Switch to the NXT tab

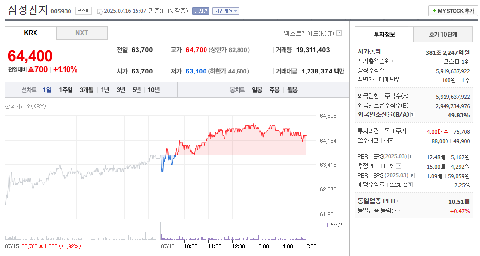tap(82, 33)
